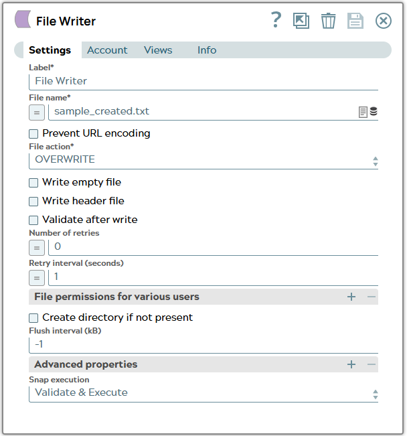Switch to the Account tab
Viewport: 407px width, 436px height.
tap(107, 50)
